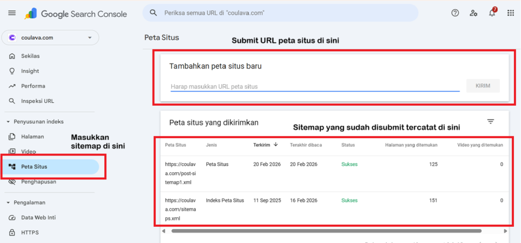Click Halaman yang ditemukan column header
The height and width of the screenshot is (243, 521).
click(411, 145)
